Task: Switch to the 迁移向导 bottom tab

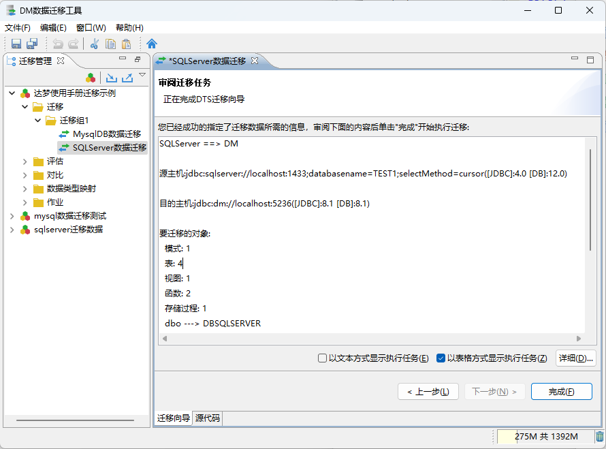Action: click(x=174, y=418)
